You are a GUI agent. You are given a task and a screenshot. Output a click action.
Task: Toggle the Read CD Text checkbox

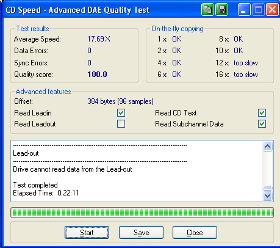(262, 113)
